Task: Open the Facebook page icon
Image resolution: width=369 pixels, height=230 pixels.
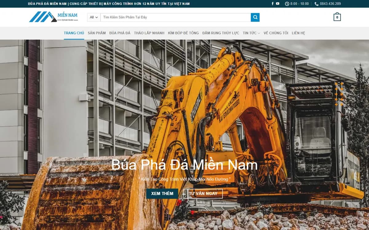Action: (x=272, y=4)
